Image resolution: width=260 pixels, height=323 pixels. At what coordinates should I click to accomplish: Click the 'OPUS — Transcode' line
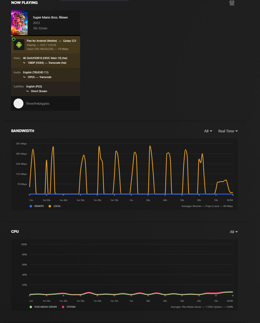(x=39, y=77)
